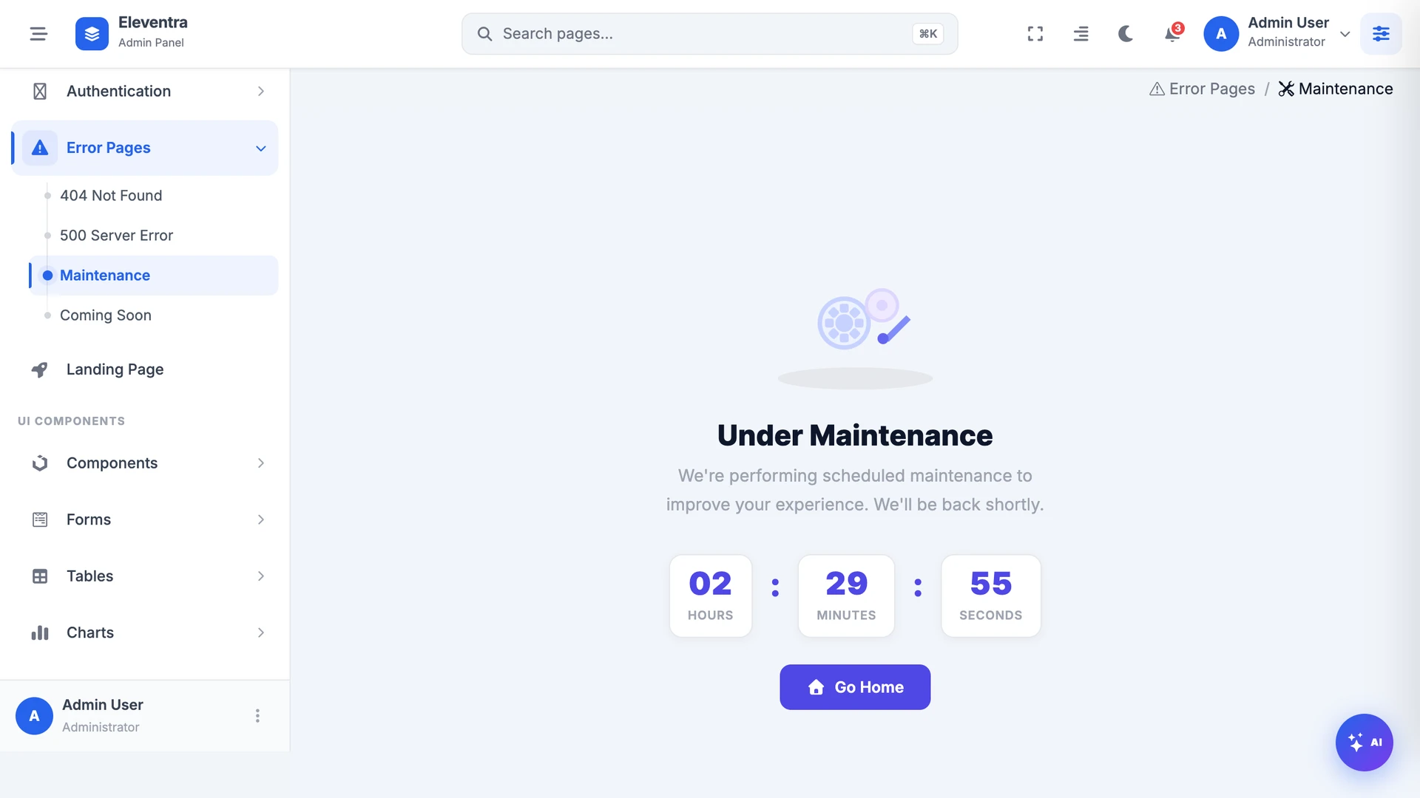Screen dimensions: 1420x798
Task: Enter fullscreen mode via expand icon
Action: 1035,34
